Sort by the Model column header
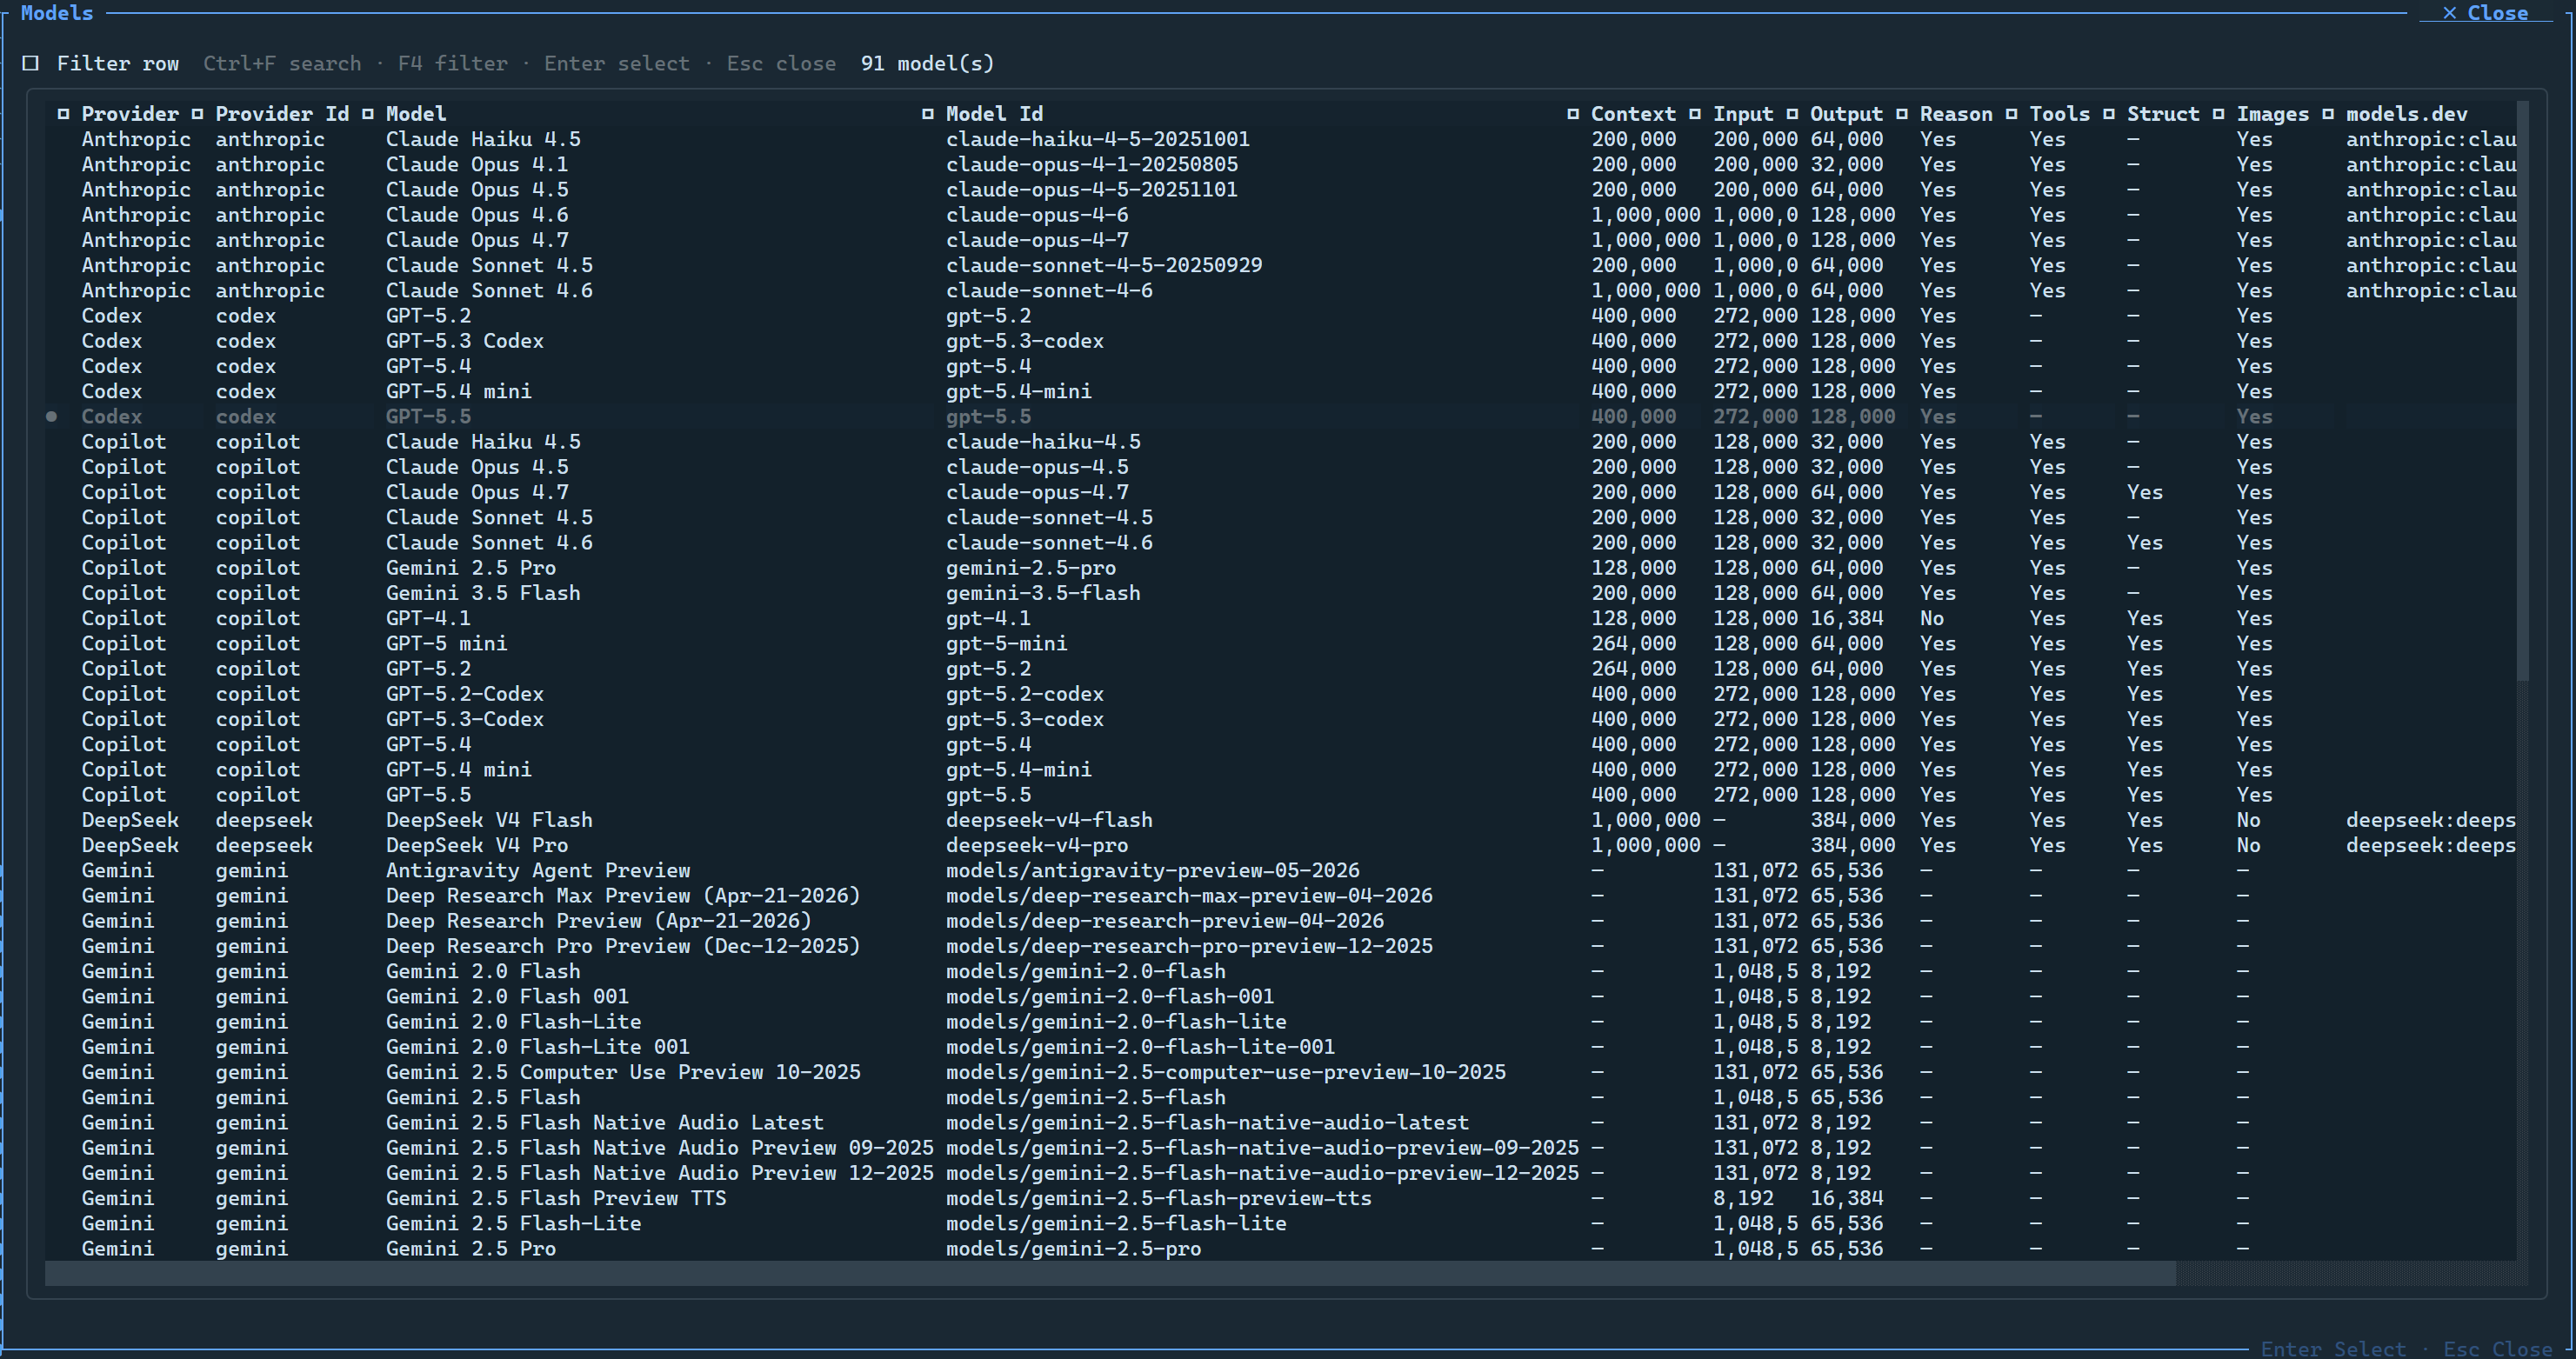This screenshot has height=1359, width=2576. point(416,114)
